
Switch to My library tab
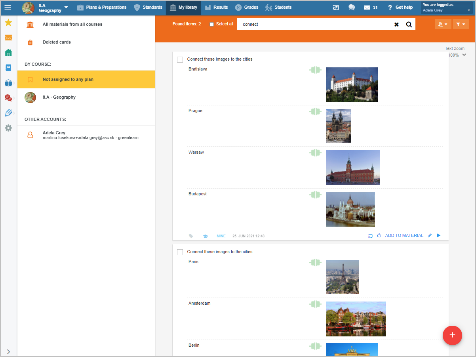coord(183,8)
